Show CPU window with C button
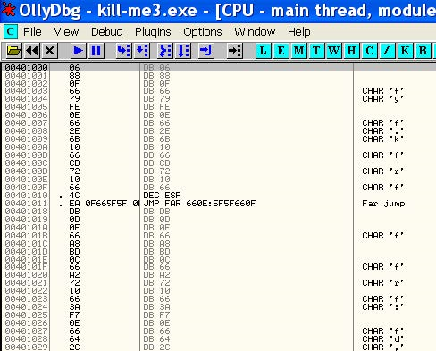436x351 pixels. pos(369,51)
